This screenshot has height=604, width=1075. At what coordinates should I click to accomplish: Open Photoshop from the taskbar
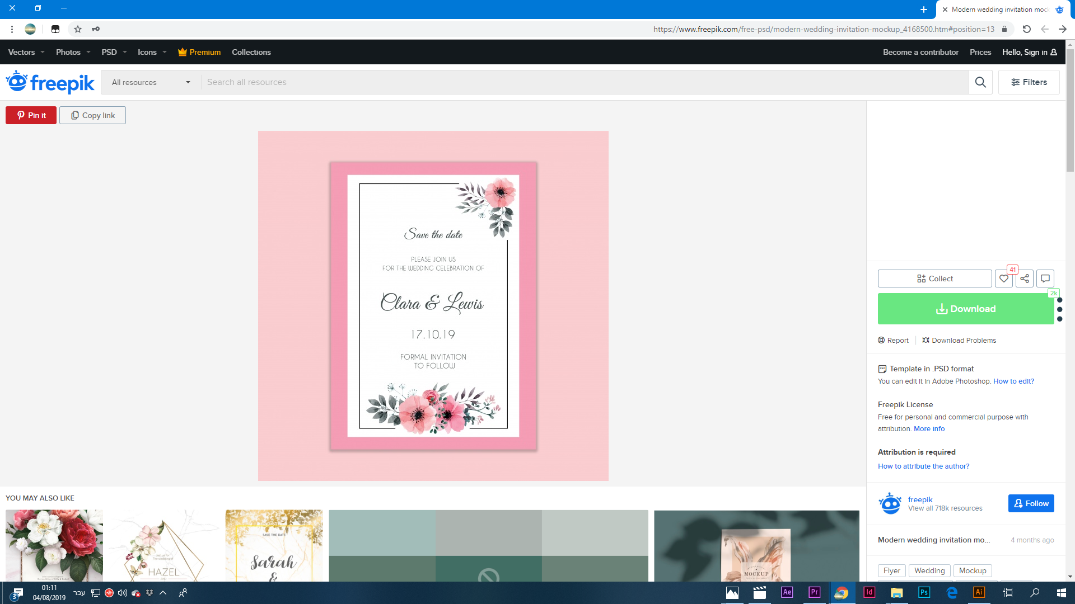pos(924,592)
